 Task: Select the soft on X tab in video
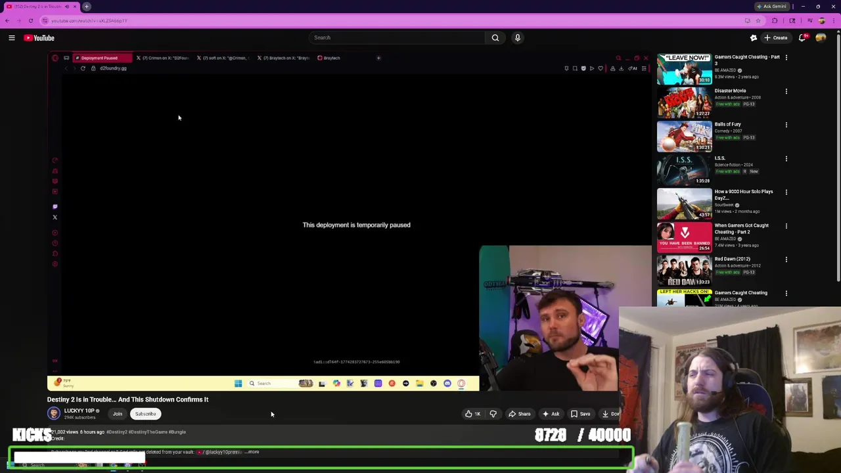click(222, 58)
